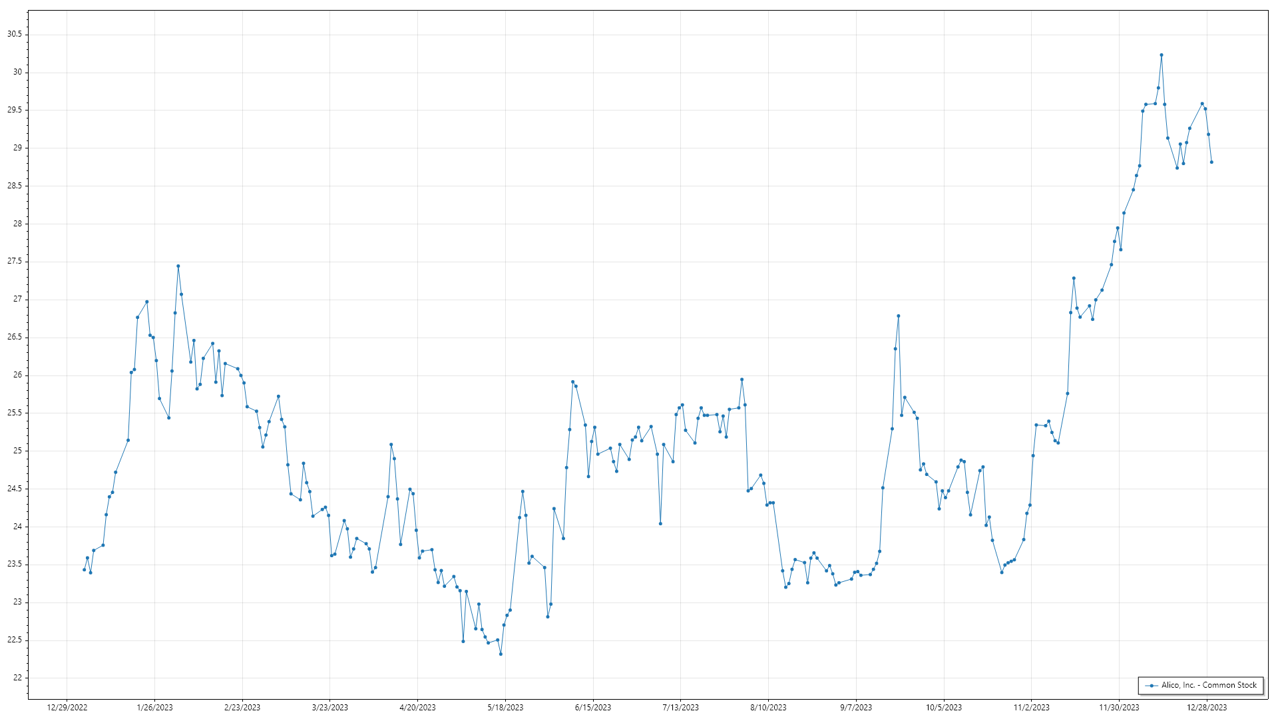Image resolution: width=1278 pixels, height=719 pixels.
Task: Click the highest data point above 30
Action: 1162,55
